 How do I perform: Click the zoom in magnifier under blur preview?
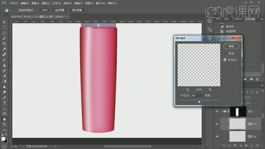210,90
